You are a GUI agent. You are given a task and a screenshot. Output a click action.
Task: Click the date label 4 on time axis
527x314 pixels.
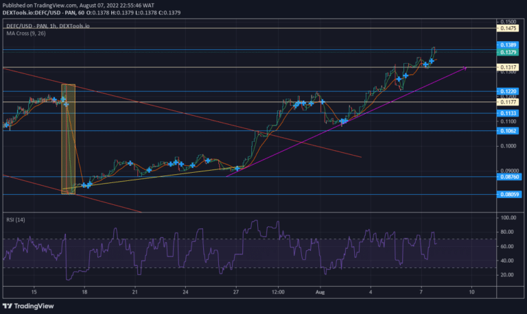371,292
